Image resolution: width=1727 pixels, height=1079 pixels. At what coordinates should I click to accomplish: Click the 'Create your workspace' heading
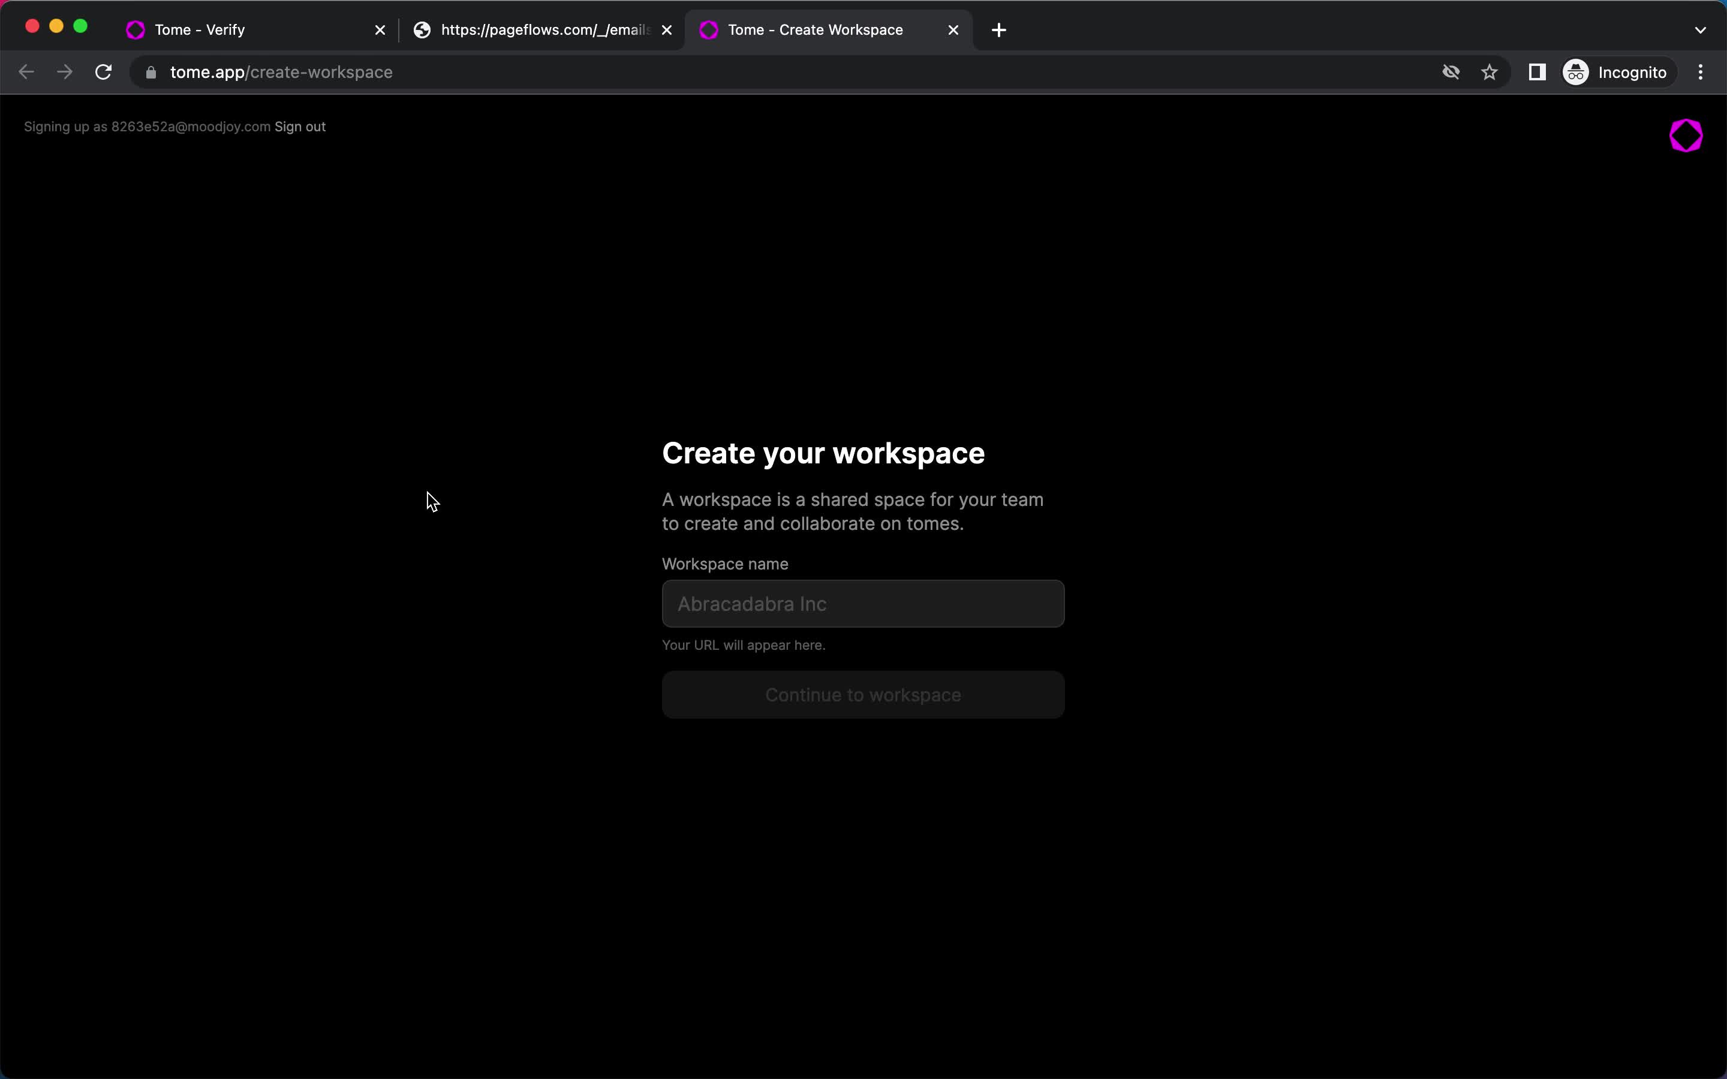pyautogui.click(x=823, y=454)
